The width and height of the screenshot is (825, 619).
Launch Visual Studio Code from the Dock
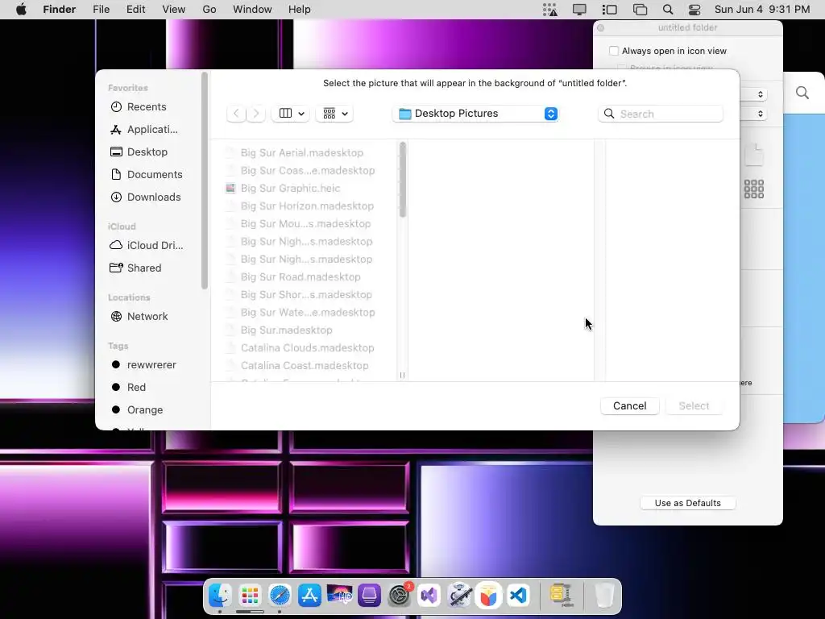tap(518, 596)
